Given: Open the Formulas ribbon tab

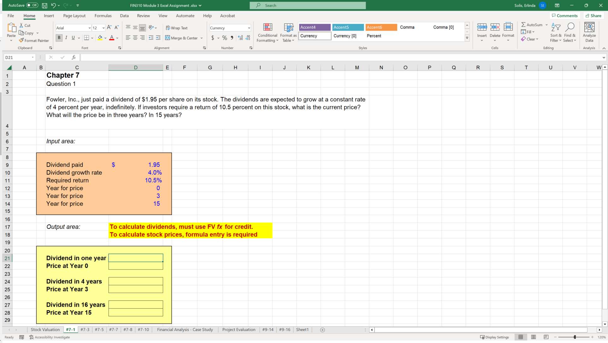Looking at the screenshot, I should [x=103, y=16].
